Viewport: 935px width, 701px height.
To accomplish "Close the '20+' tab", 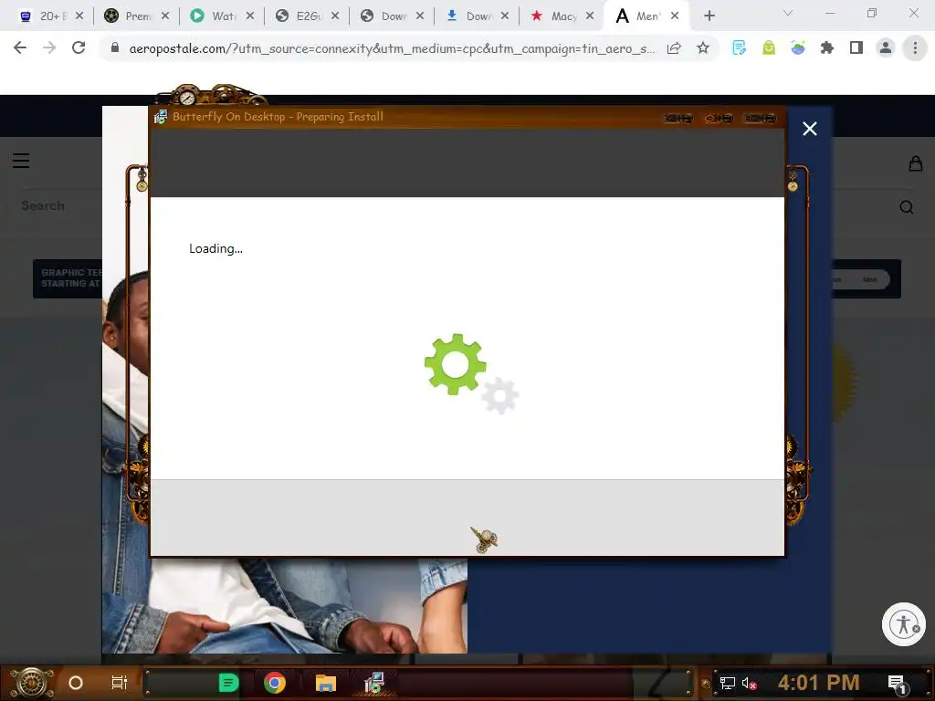I will point(79,16).
